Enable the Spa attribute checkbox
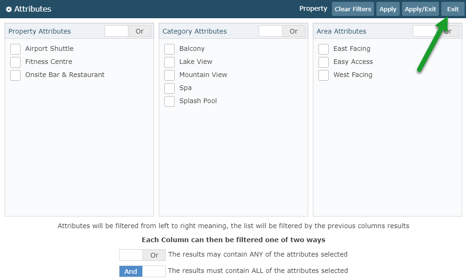This screenshot has height=279, width=466. coord(169,88)
